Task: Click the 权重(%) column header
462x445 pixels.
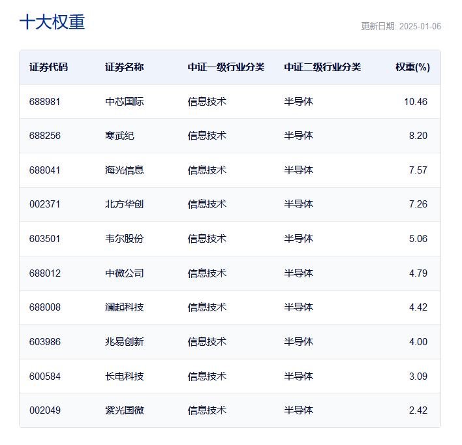Action: (x=412, y=67)
